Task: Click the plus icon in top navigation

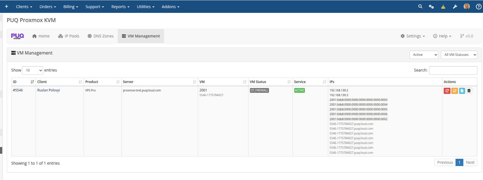Action: 6,6
